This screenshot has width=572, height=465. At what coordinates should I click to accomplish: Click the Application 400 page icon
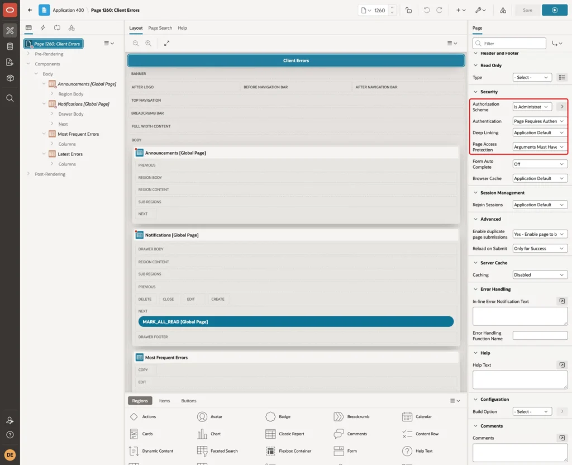point(44,10)
